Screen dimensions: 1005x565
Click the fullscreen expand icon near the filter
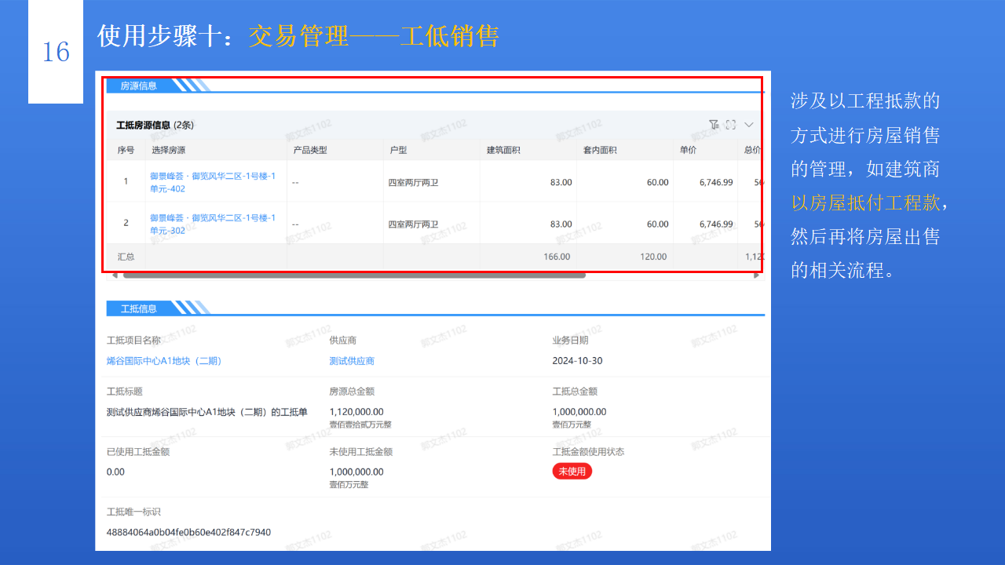click(x=731, y=124)
